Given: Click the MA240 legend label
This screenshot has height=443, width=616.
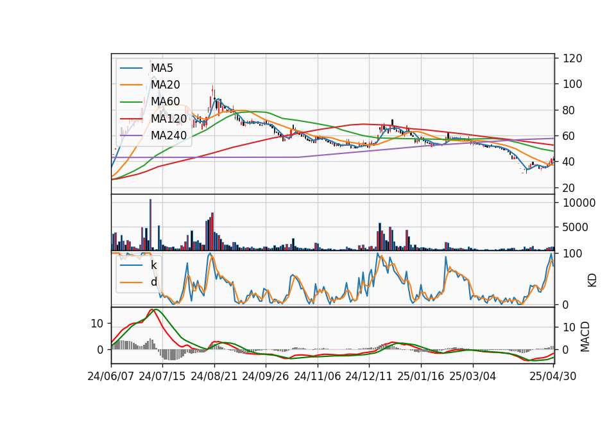Looking at the screenshot, I should (x=169, y=135).
